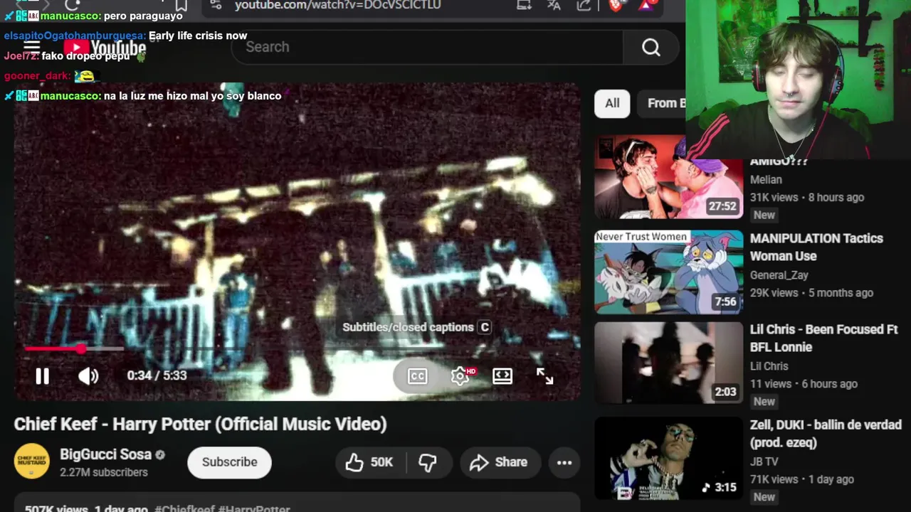
Task: Open 'MANIPULATION Tactics Woman Use' video title
Action: click(816, 247)
